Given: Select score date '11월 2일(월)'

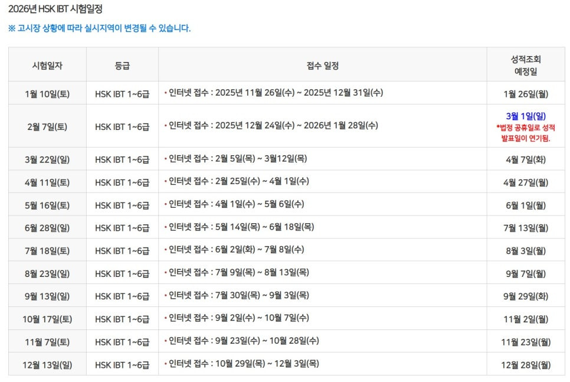Looking at the screenshot, I should click(x=526, y=319).
